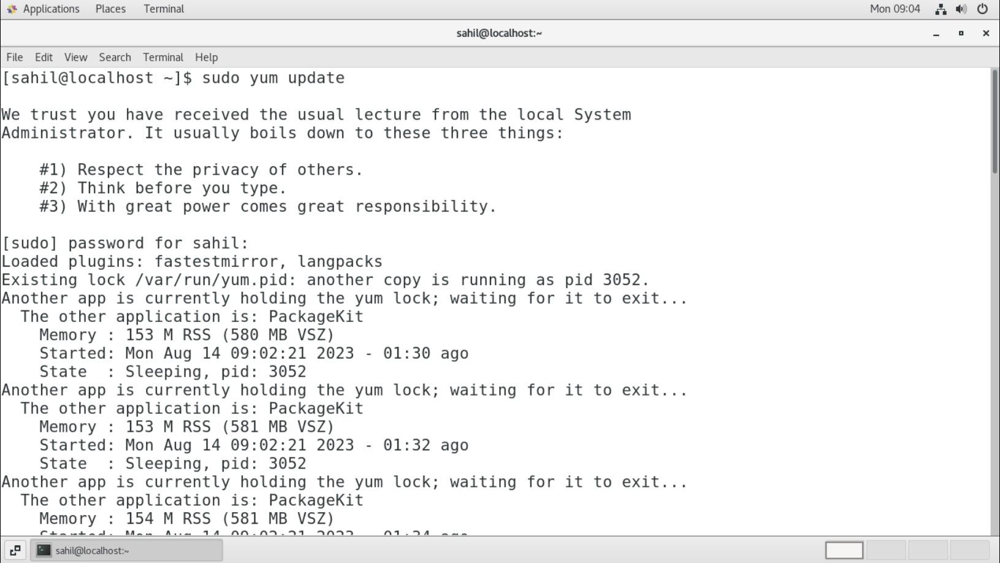Click the workspace pager box at bottom-right
Image resolution: width=1000 pixels, height=563 pixels.
[845, 550]
